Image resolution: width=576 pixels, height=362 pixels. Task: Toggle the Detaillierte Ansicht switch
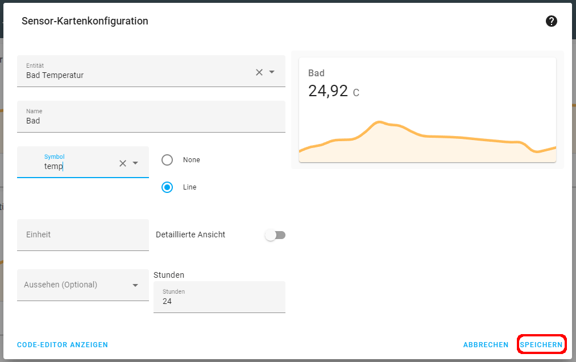click(x=276, y=235)
